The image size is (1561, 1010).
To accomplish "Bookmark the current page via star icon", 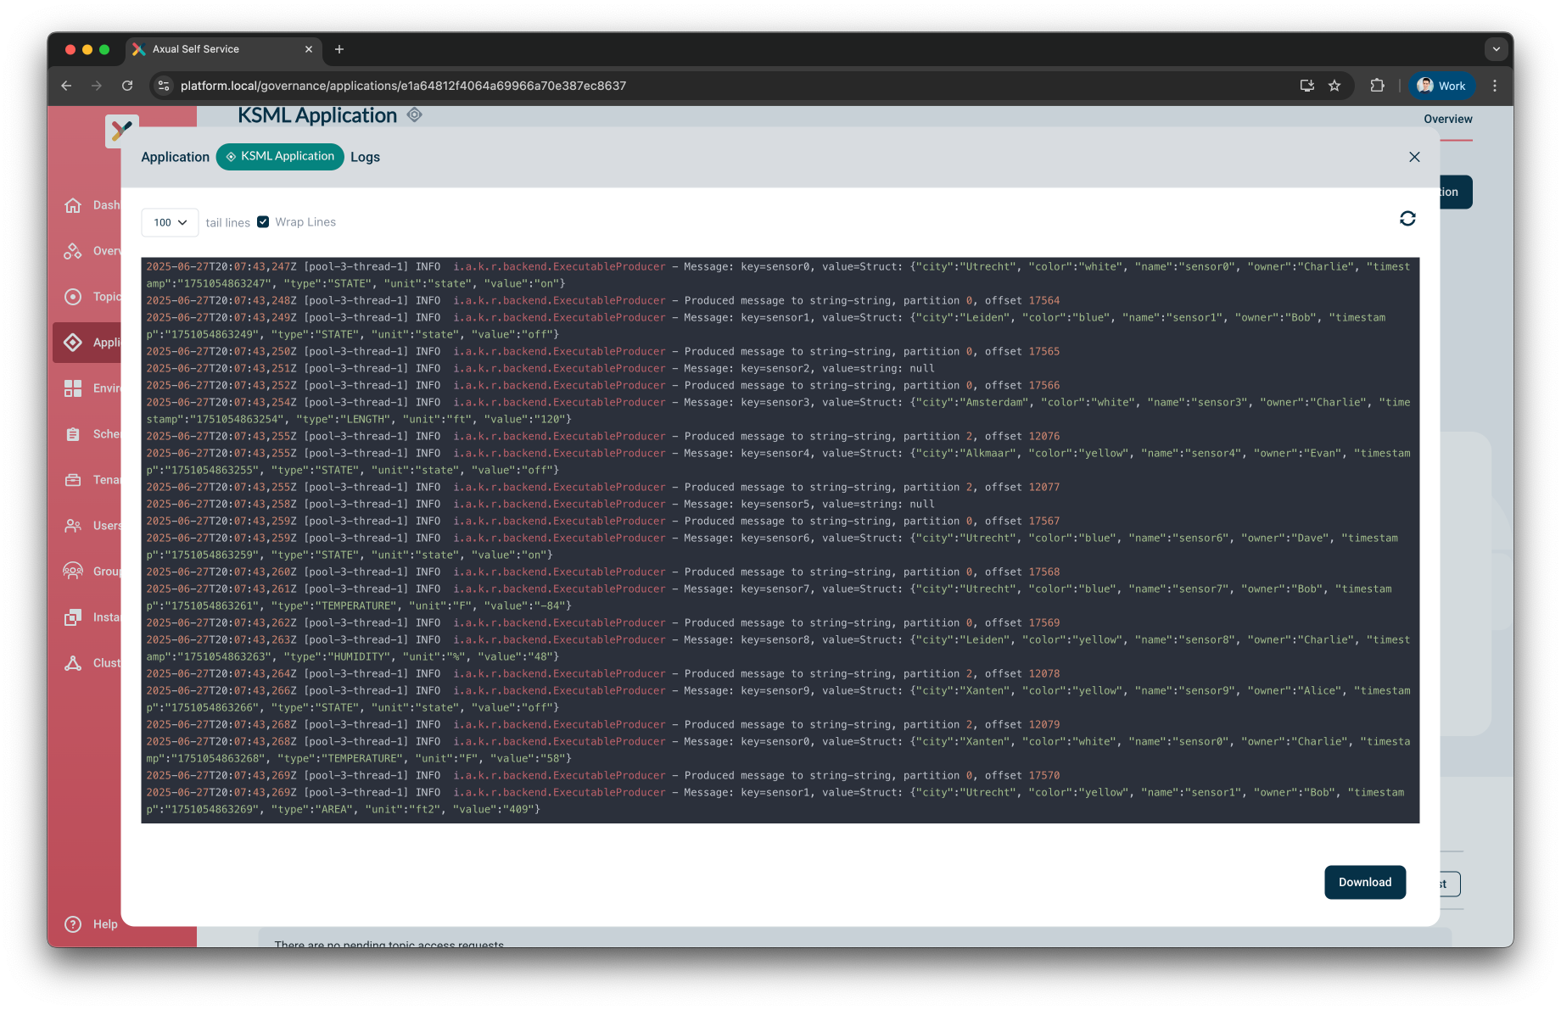I will 1334,86.
